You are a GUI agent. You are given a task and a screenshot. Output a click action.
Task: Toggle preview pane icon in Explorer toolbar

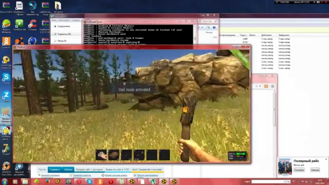[208, 27]
